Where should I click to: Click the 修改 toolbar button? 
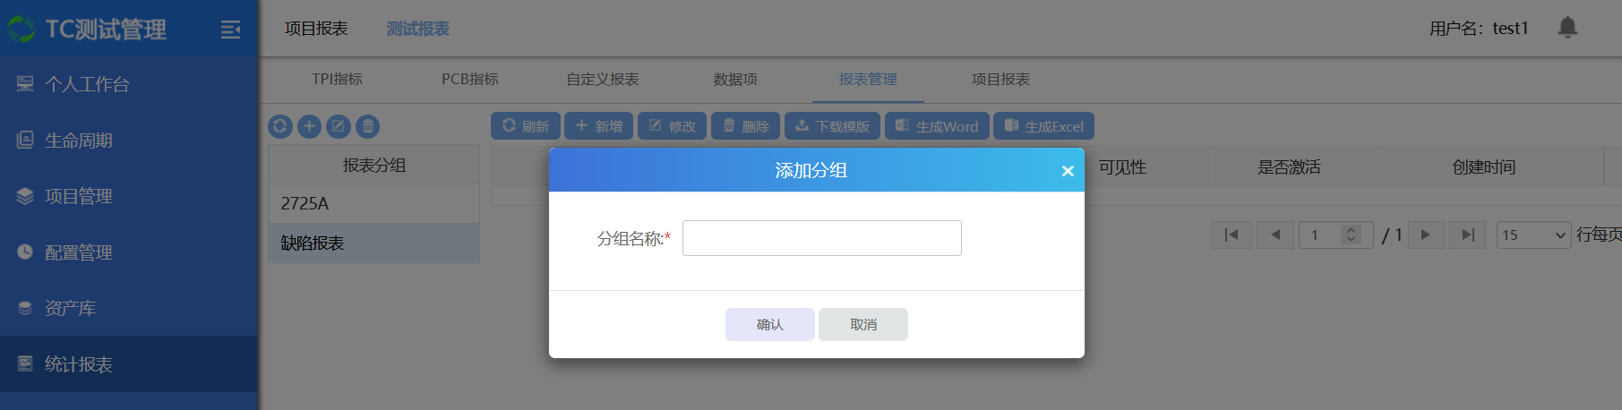[673, 126]
